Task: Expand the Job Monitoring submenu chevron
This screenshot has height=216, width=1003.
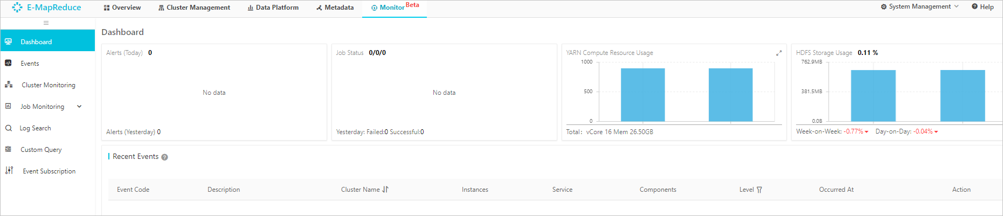Action: (79, 106)
